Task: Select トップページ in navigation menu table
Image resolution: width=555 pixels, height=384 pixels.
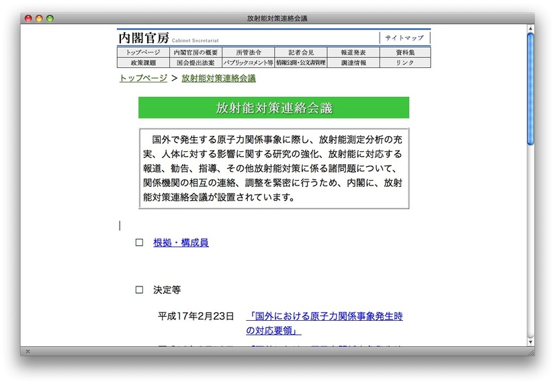Action: [143, 52]
